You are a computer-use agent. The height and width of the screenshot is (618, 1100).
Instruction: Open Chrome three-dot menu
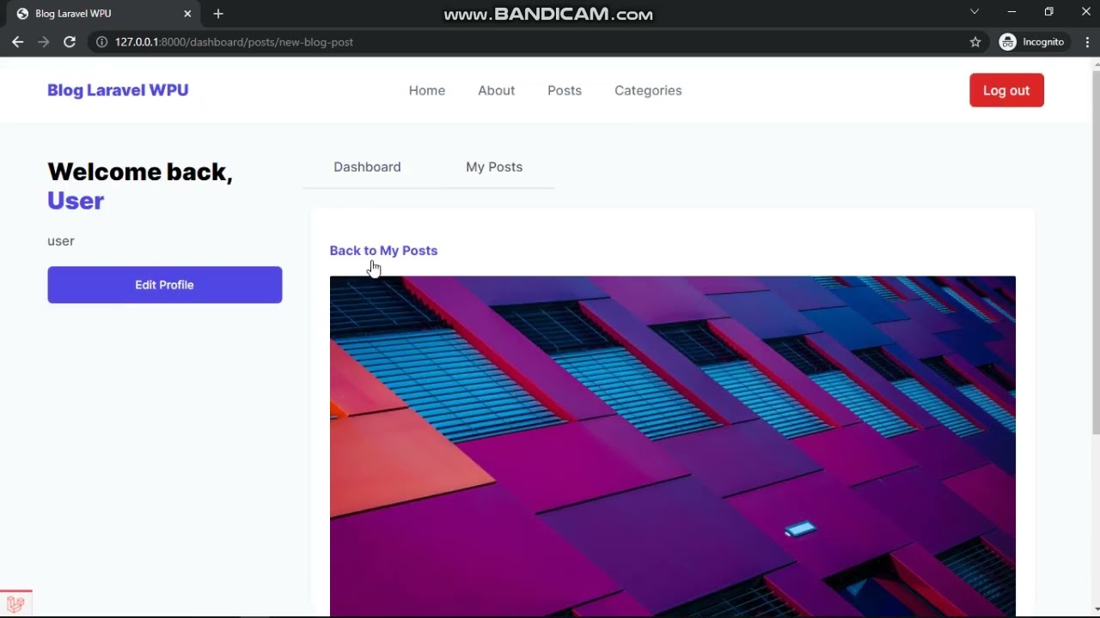coord(1087,42)
